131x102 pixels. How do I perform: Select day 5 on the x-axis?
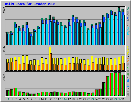24,99
